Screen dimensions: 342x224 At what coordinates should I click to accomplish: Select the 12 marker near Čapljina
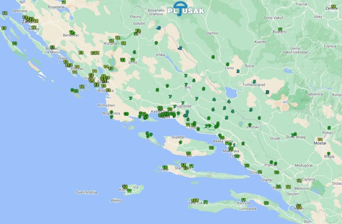pos(299,180)
